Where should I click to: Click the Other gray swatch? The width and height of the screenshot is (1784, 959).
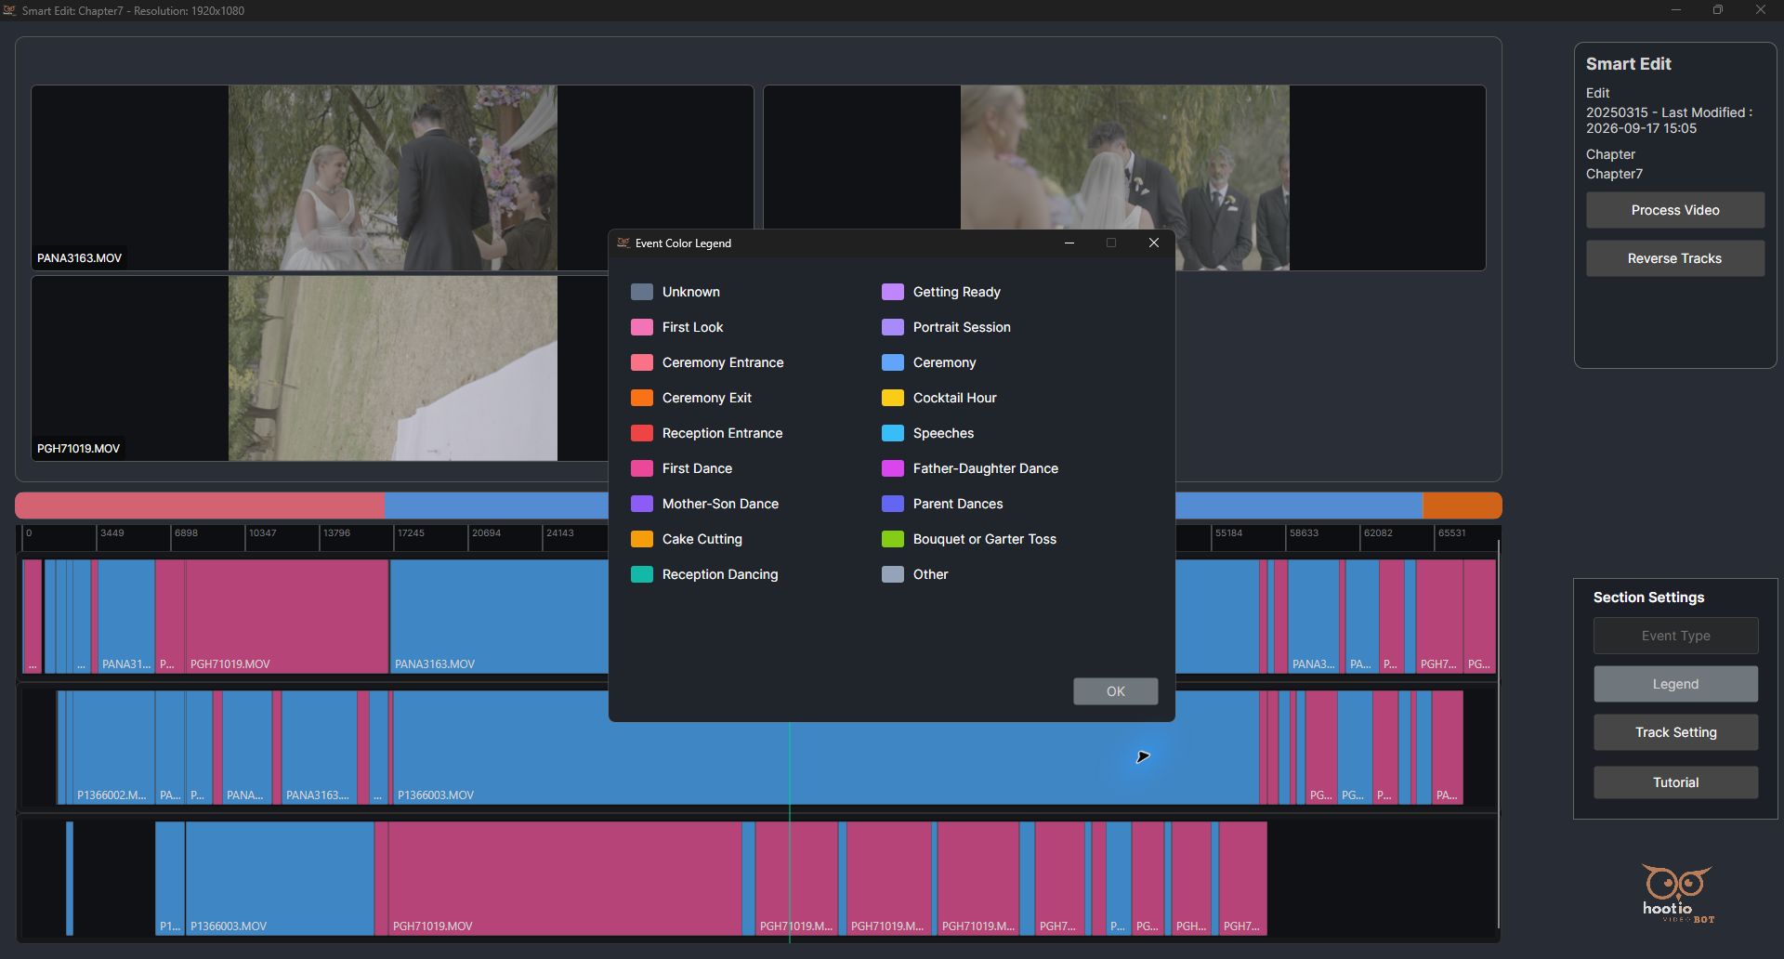[893, 574]
